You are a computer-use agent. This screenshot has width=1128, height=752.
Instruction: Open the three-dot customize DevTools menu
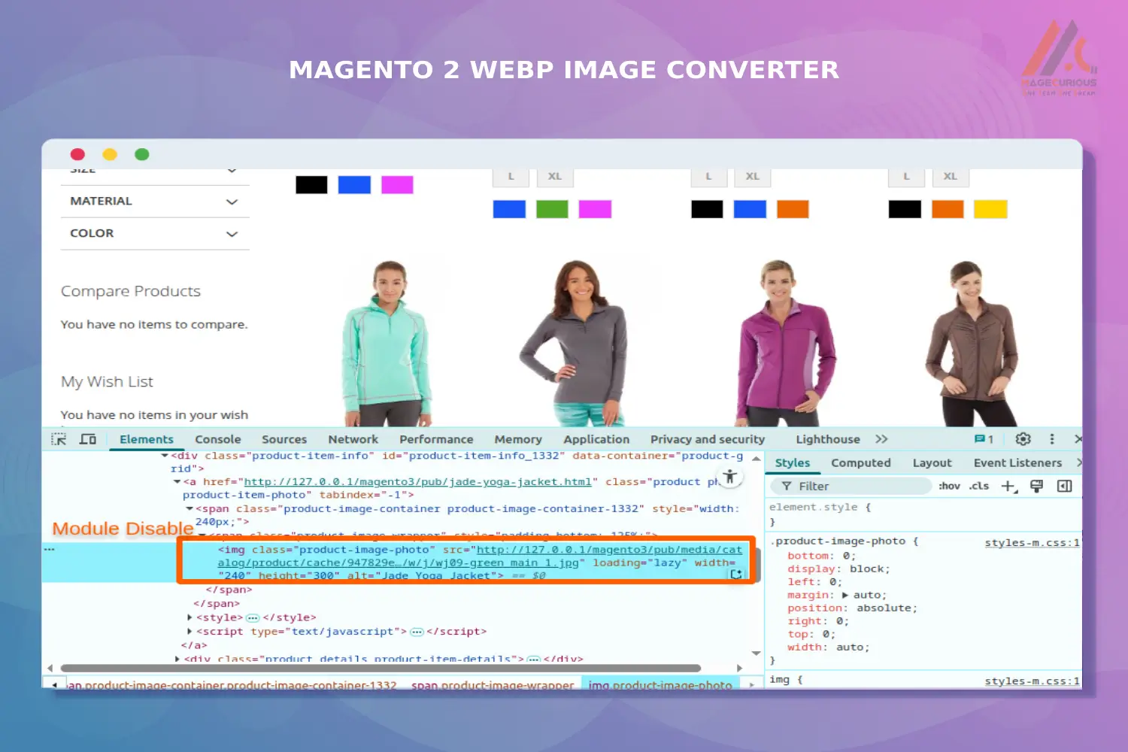pos(1051,438)
